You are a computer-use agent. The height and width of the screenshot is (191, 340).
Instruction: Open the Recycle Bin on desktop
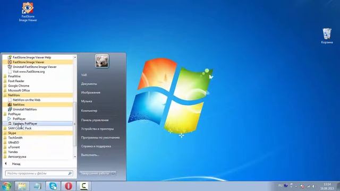coord(327,36)
